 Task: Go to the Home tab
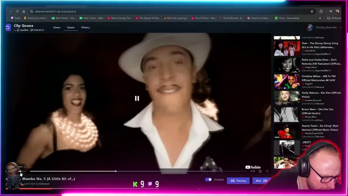pyautogui.click(x=57, y=27)
